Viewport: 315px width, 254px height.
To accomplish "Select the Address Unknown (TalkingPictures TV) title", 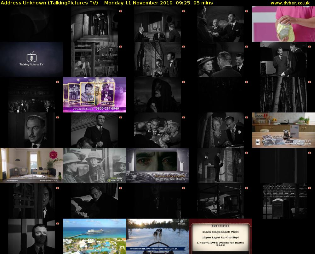I will pyautogui.click(x=49, y=3).
